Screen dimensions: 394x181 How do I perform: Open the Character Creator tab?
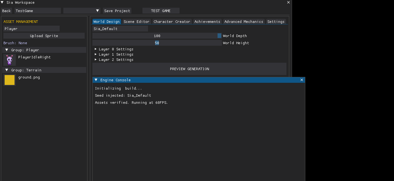tap(172, 22)
